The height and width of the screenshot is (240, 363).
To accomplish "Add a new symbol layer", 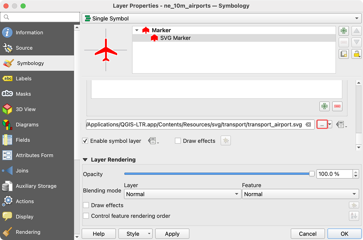I will 344,31.
